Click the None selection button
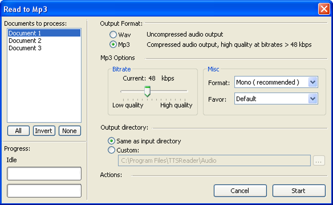333x205 pixels. click(70, 131)
